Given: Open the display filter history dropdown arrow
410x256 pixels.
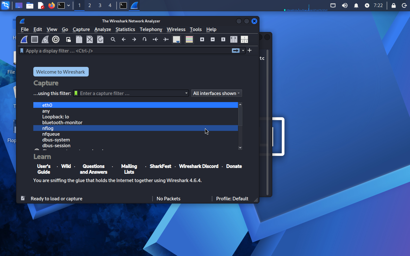Looking at the screenshot, I should 243,51.
